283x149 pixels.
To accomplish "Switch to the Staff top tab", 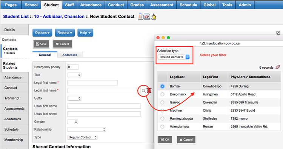I will click(x=69, y=5).
